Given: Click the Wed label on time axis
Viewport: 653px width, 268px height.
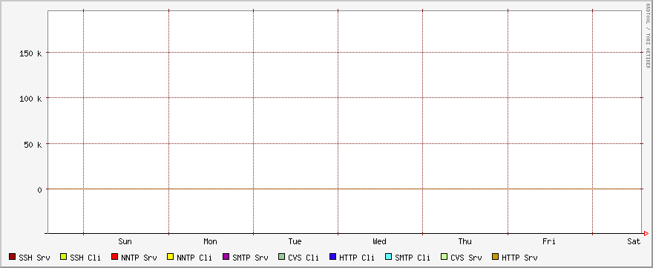Looking at the screenshot, I should click(x=379, y=241).
